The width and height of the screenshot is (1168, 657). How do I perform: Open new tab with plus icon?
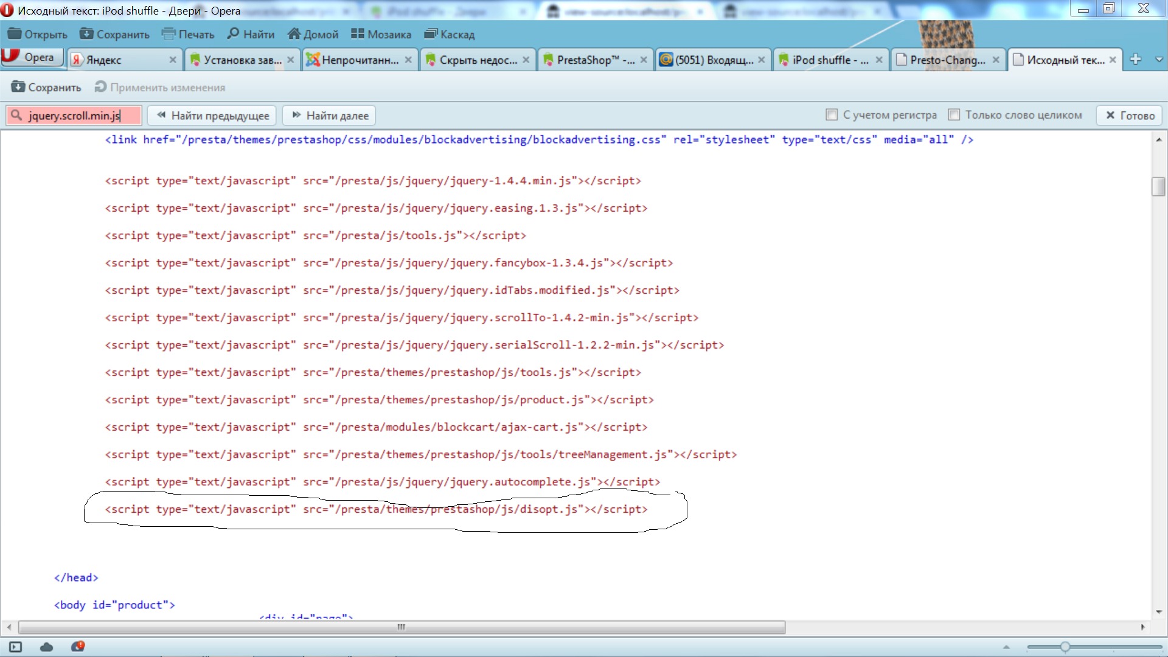[x=1135, y=59]
